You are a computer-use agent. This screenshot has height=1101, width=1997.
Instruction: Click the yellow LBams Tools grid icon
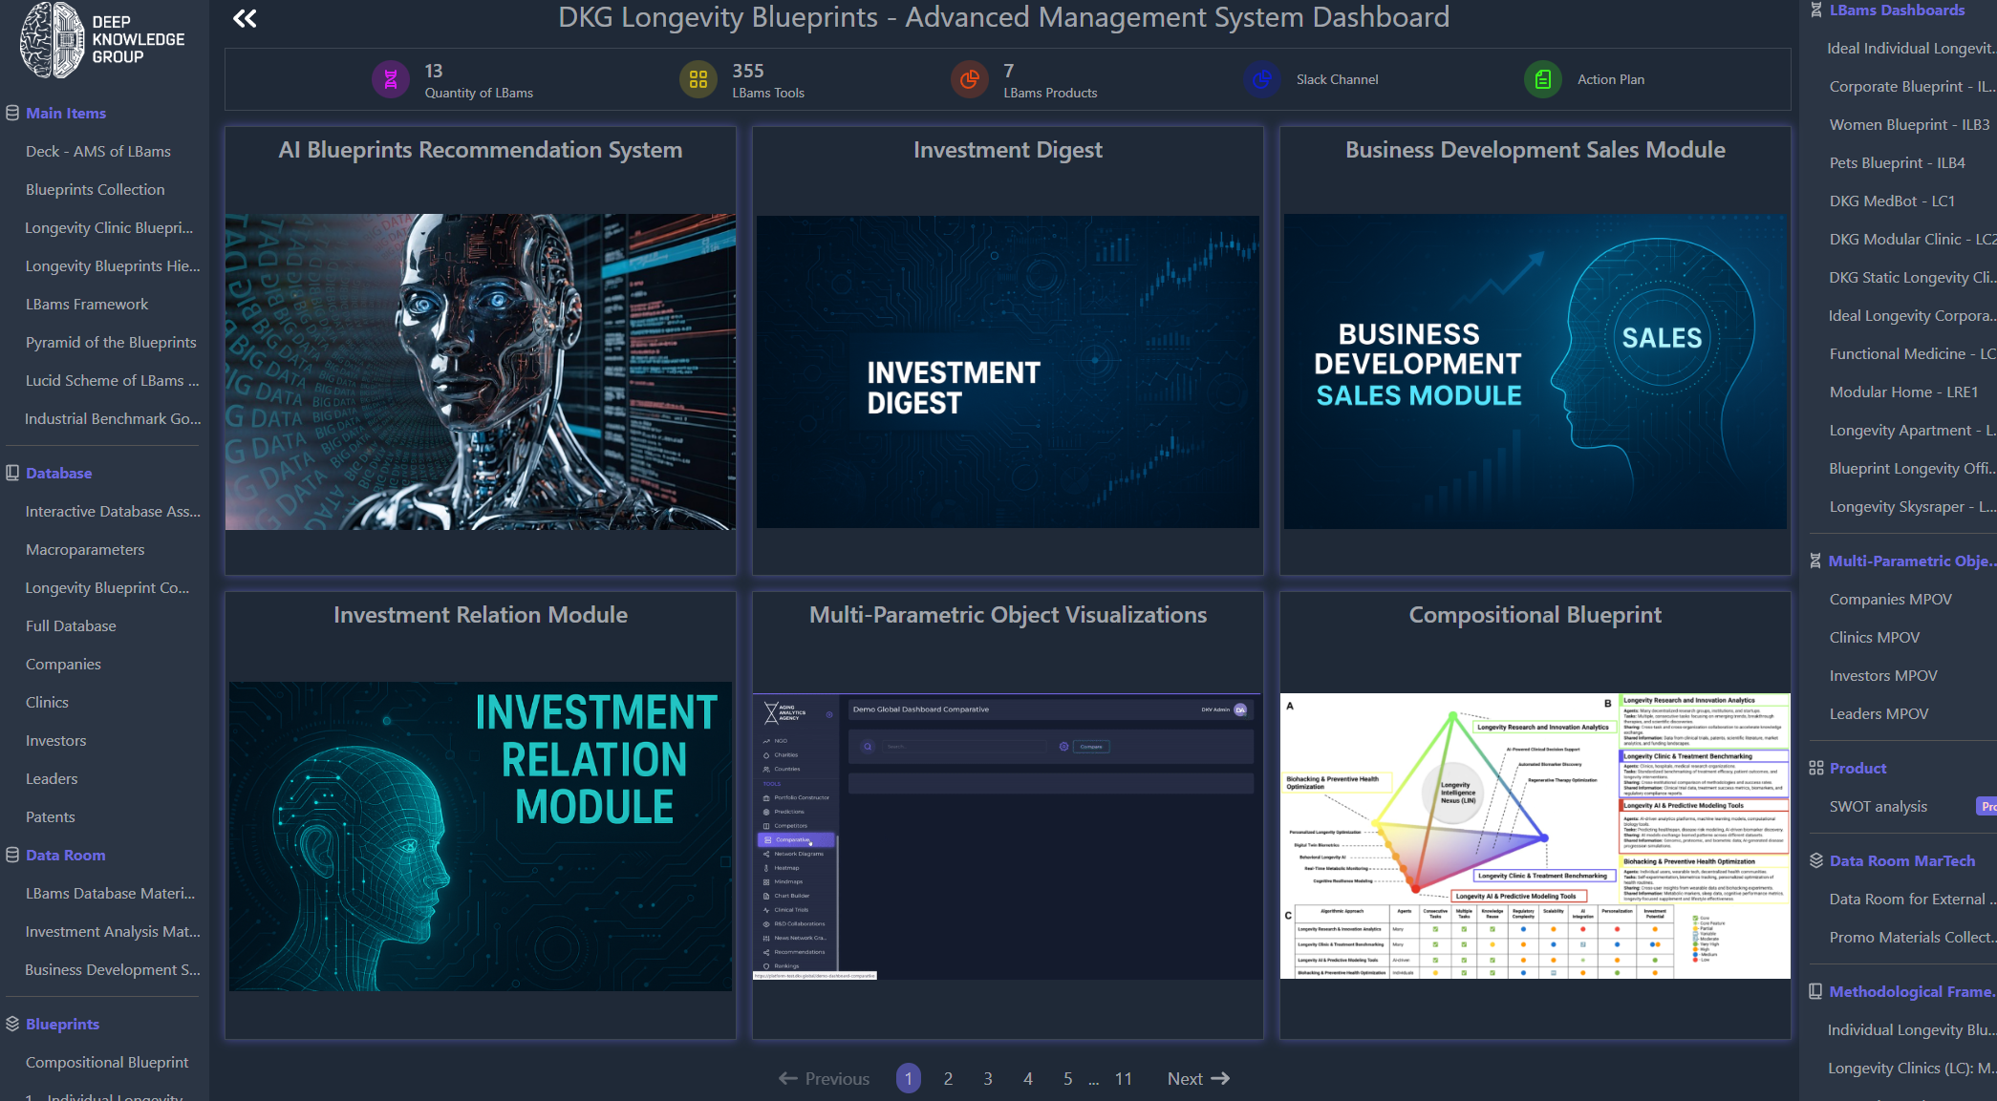(x=698, y=80)
